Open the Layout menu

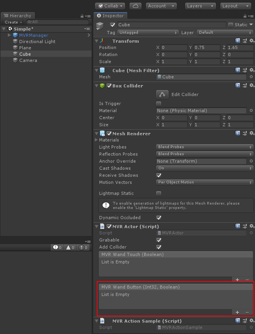coord(235,6)
